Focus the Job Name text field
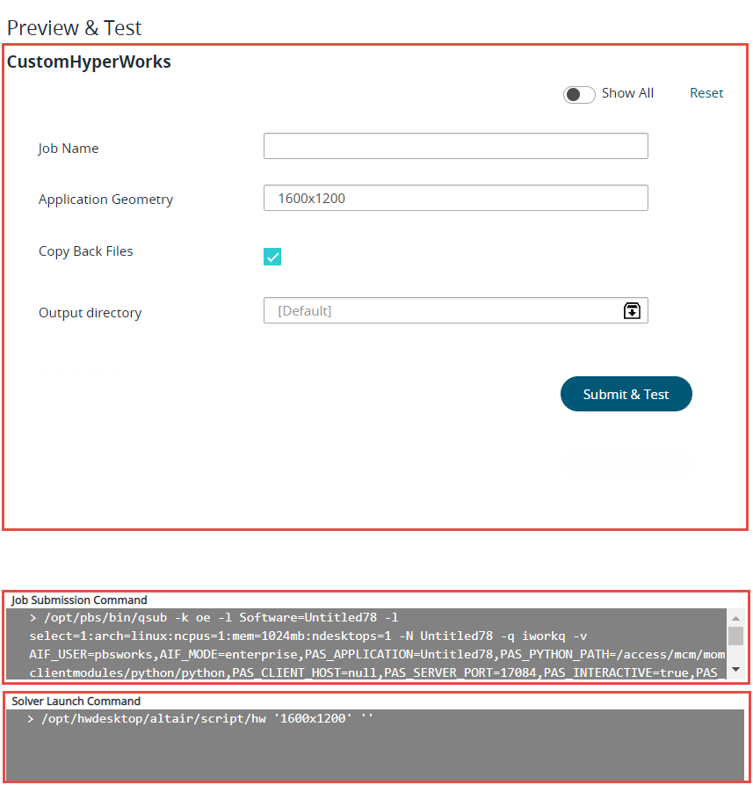This screenshot has height=785, width=753. [x=455, y=146]
